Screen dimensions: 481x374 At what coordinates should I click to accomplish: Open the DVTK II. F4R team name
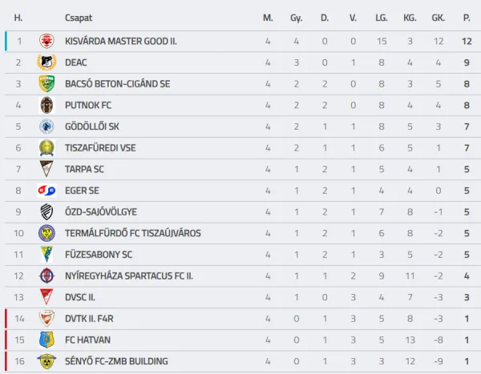(x=89, y=319)
